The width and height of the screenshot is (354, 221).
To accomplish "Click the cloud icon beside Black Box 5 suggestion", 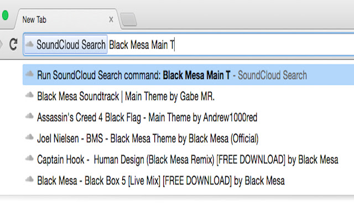I will pos(29,180).
